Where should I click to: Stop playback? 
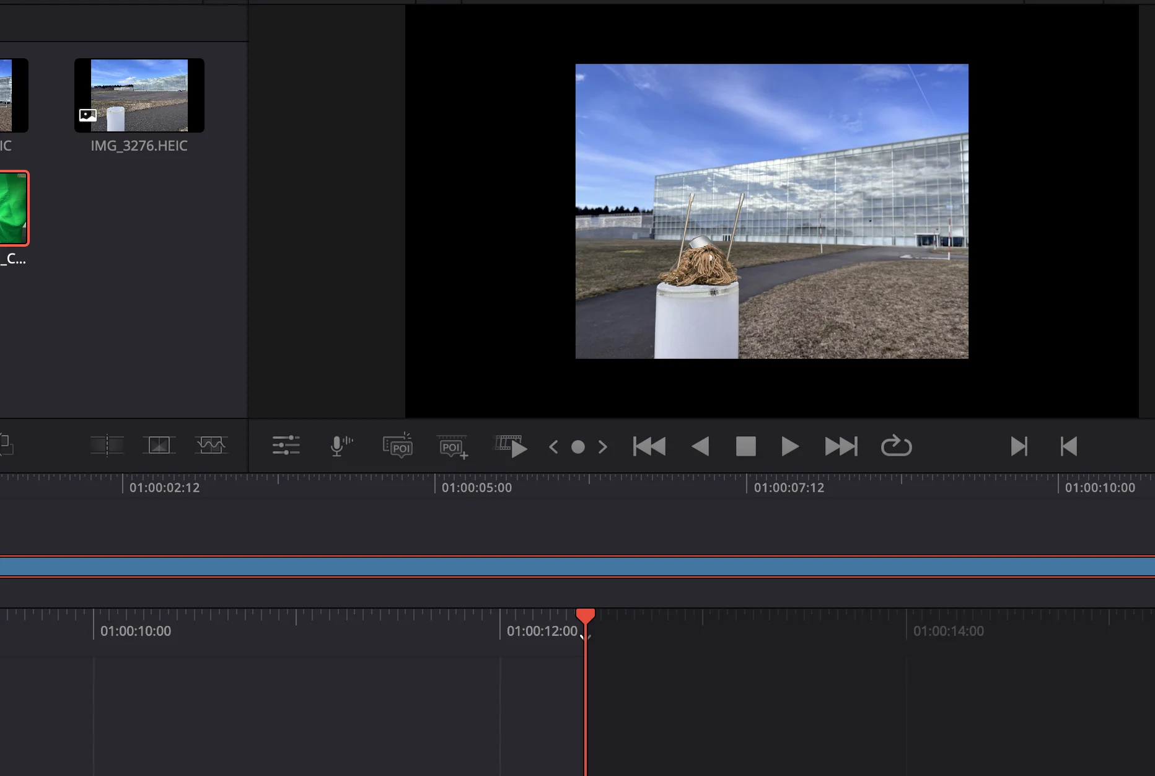point(746,446)
